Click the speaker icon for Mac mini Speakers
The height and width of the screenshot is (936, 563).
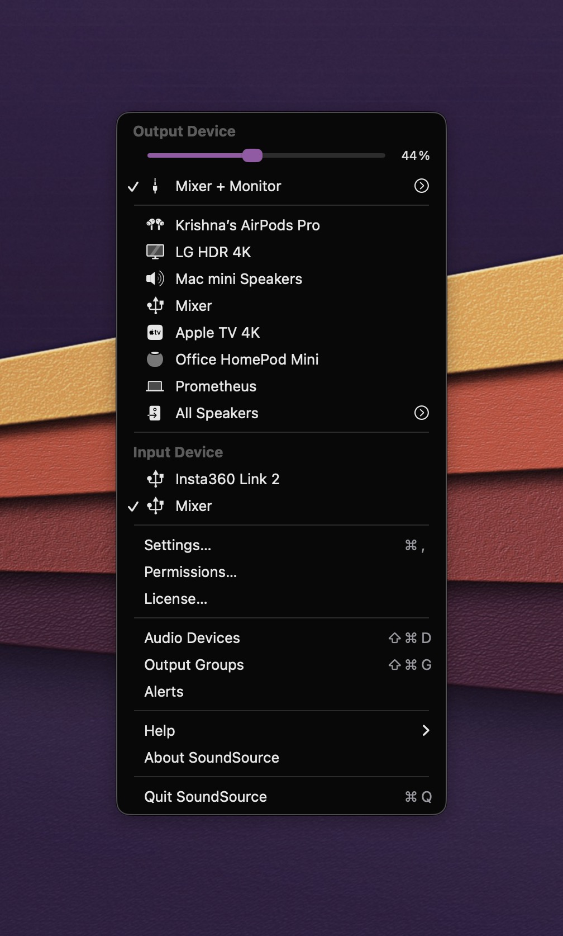point(155,278)
